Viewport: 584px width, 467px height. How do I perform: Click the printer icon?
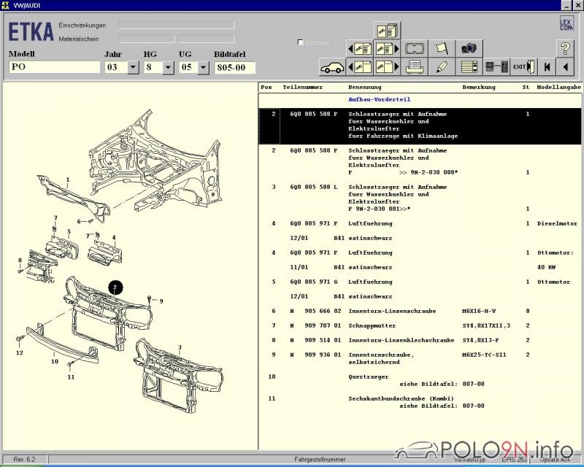tap(414, 67)
